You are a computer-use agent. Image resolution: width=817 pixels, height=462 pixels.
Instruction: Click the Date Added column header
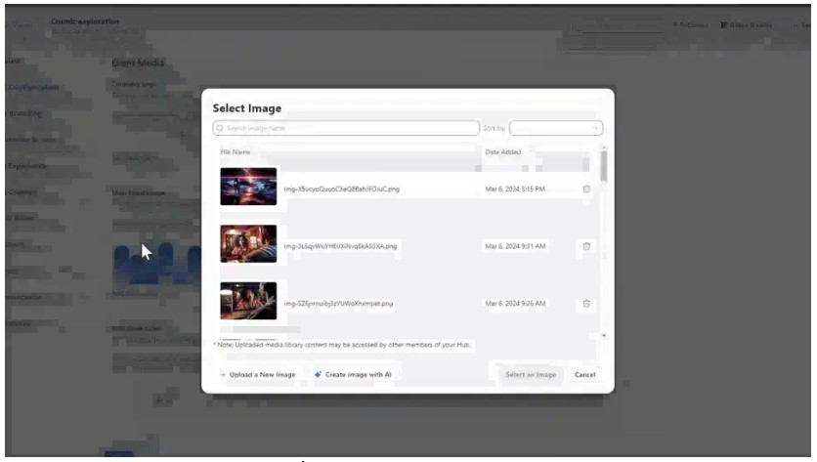pos(503,152)
